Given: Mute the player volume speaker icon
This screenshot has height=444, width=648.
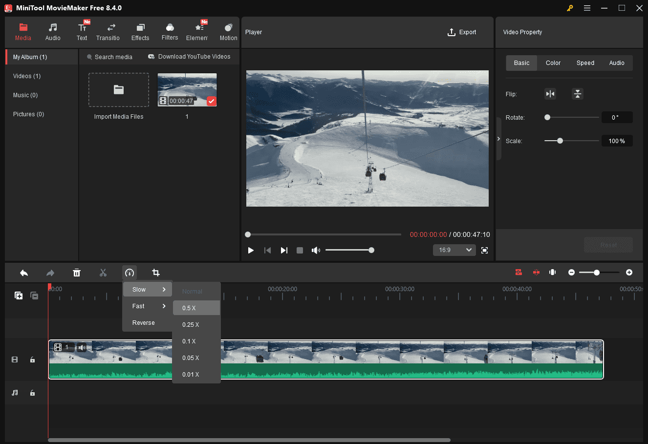Looking at the screenshot, I should coord(316,250).
